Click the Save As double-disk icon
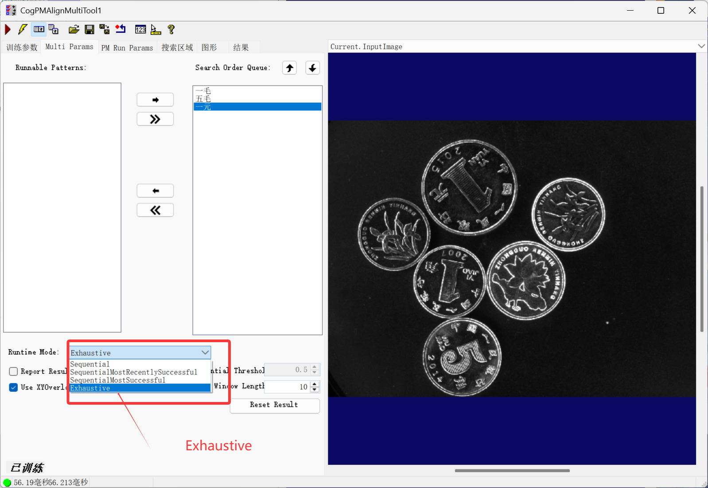 click(105, 30)
